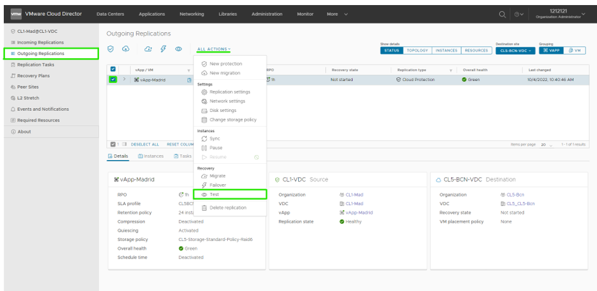
Task: Open Required Resources in sidebar
Action: 39,120
